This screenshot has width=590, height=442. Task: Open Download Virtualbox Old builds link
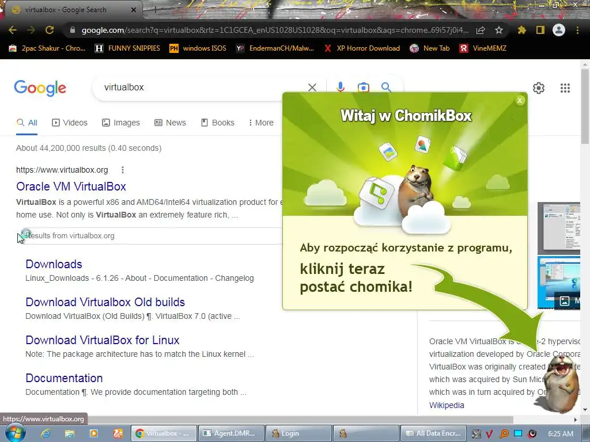[x=105, y=302]
